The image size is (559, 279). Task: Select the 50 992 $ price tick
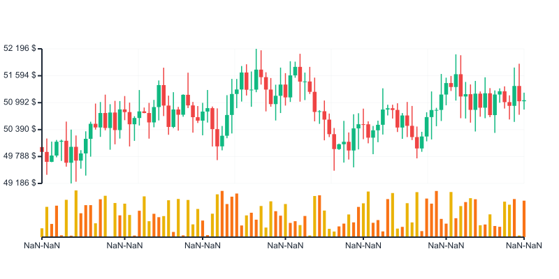point(21,102)
